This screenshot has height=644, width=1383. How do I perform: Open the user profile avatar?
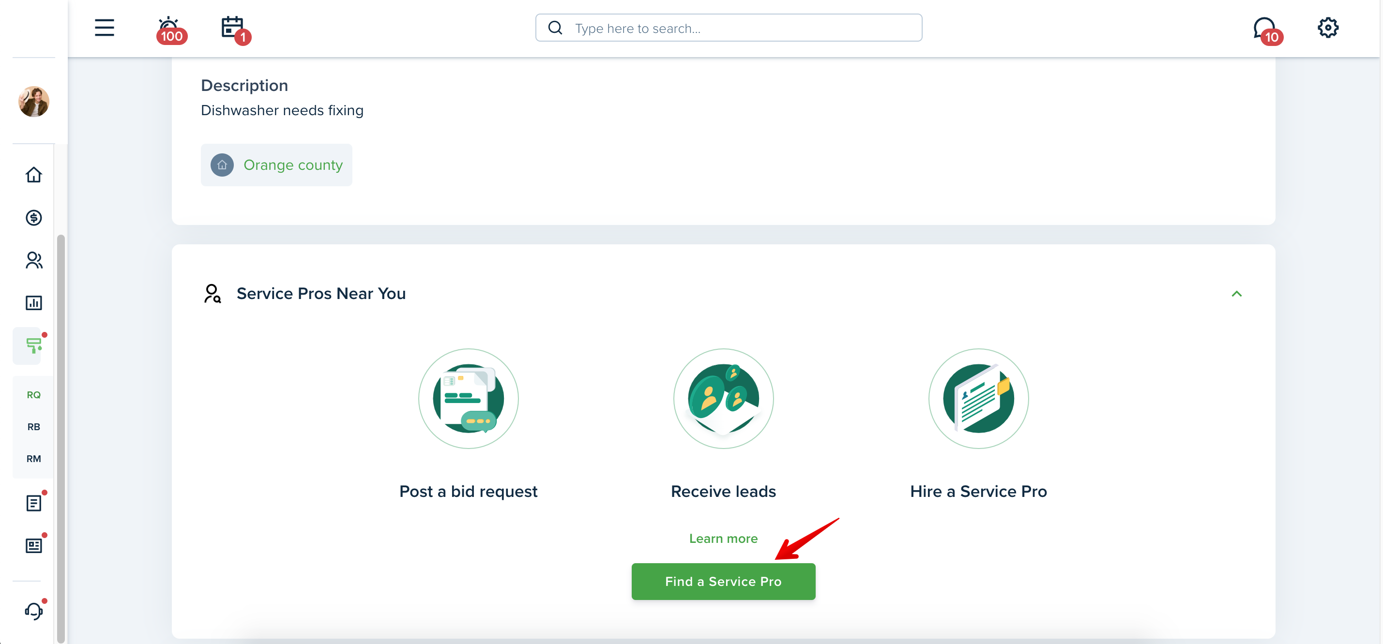34,102
